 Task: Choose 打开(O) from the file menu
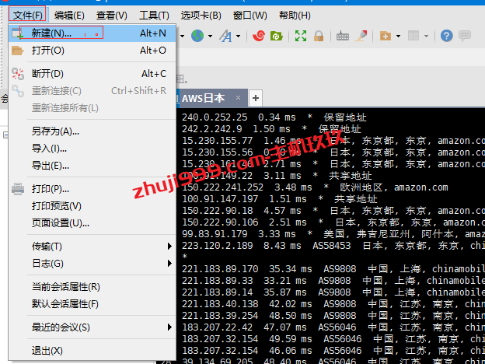[92, 51]
